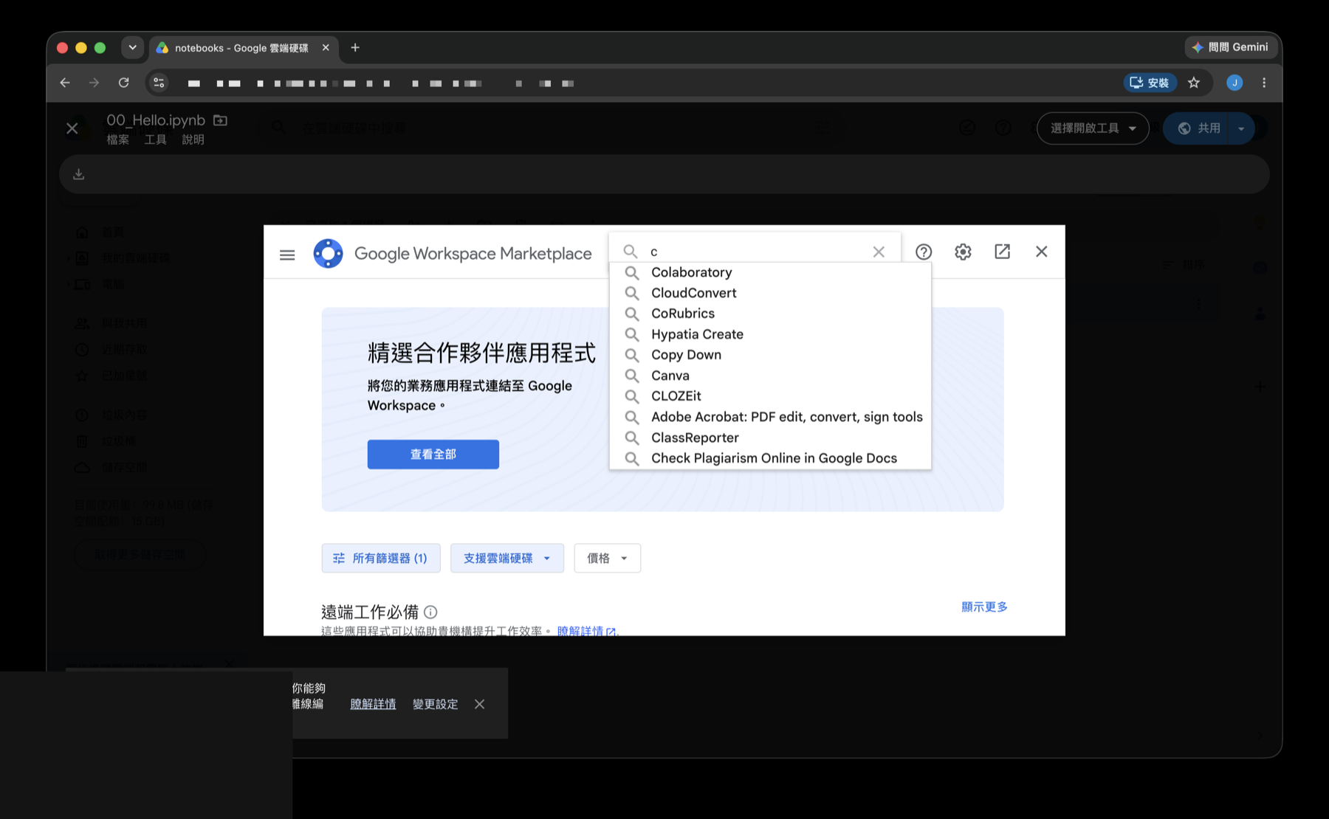Select the Adobe Acrobat suggestion
The image size is (1329, 819).
click(x=770, y=417)
